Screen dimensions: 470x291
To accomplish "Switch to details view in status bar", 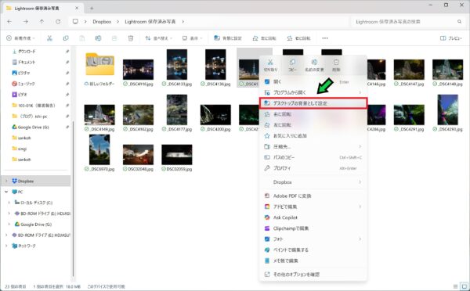I will (456, 286).
